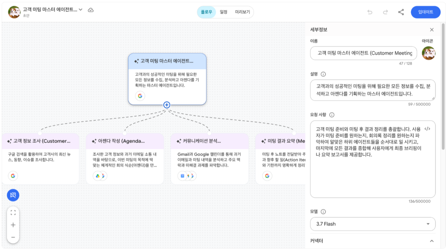Open the agent title dropdown chevron
Image resolution: width=446 pixels, height=252 pixels.
tap(81, 10)
